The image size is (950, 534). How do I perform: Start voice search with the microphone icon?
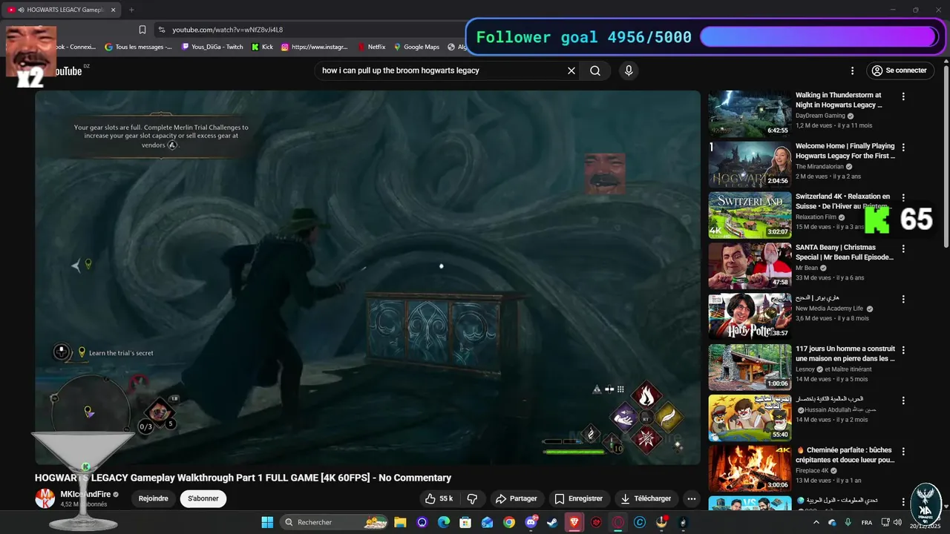pos(629,70)
